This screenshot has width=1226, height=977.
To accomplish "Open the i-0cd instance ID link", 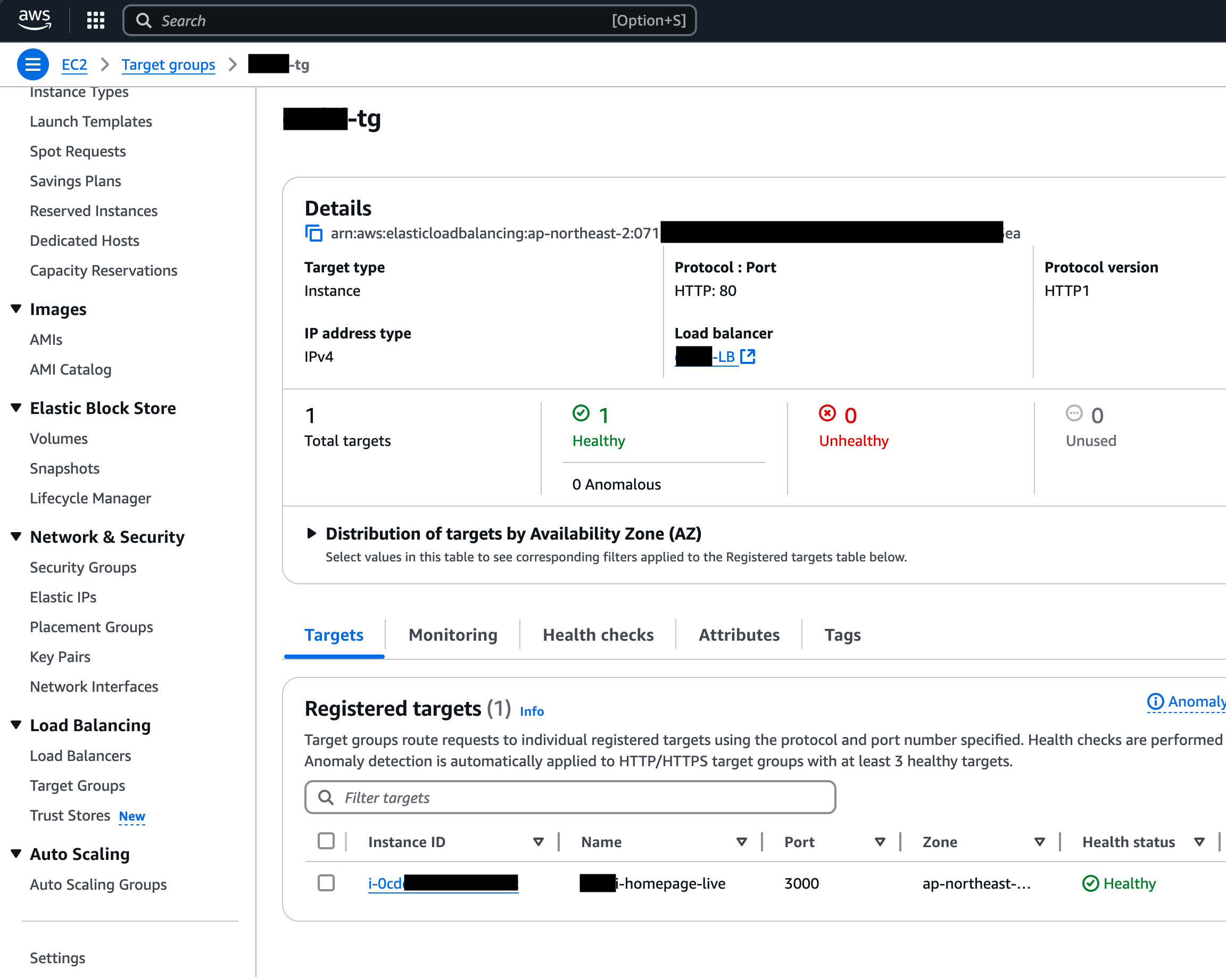I will pos(386,883).
